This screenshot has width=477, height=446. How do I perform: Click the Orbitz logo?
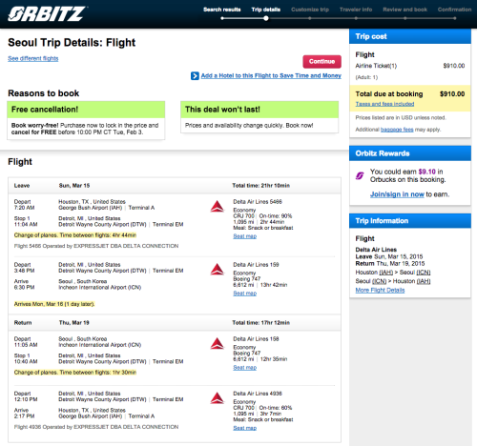pyautogui.click(x=47, y=14)
